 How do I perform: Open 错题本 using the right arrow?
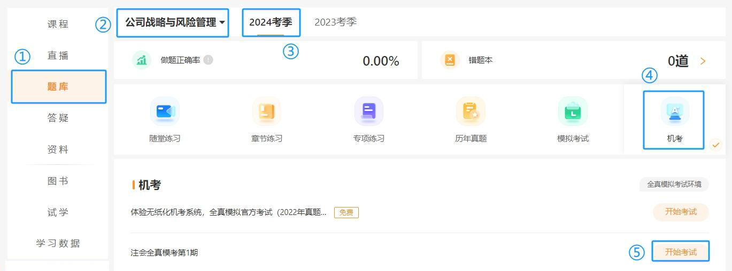point(703,61)
